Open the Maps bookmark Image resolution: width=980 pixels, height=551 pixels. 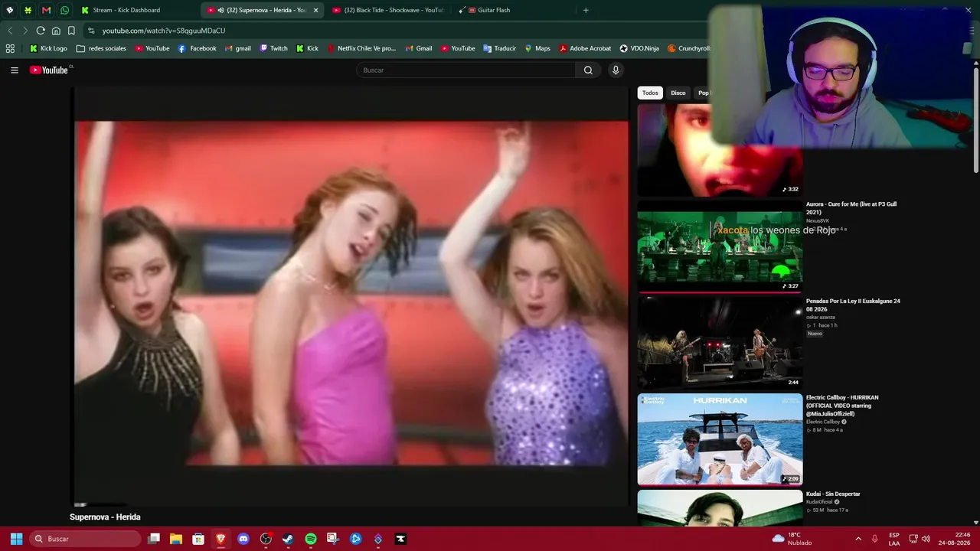coord(537,48)
